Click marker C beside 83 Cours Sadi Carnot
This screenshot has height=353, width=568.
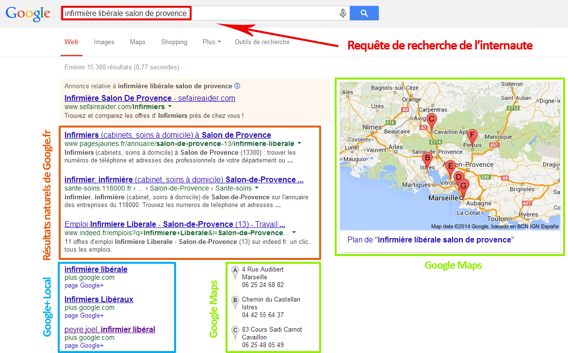(x=235, y=332)
